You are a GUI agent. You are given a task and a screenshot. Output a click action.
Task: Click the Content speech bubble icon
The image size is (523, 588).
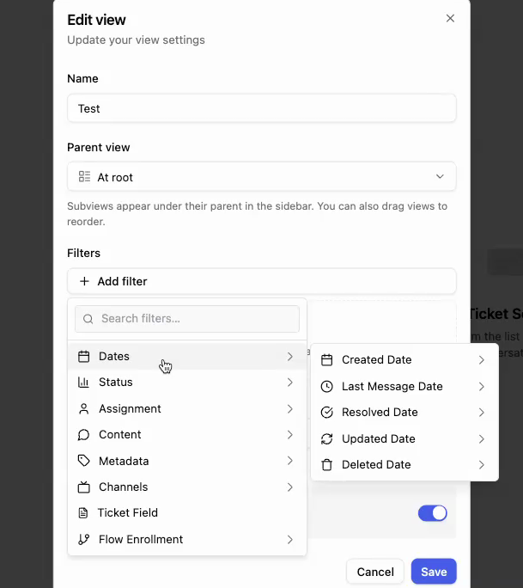[84, 435]
